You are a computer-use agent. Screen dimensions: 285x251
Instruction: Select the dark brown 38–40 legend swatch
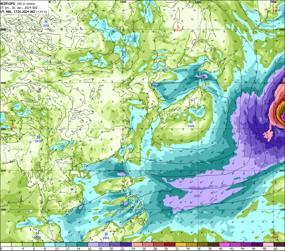click(x=213, y=244)
